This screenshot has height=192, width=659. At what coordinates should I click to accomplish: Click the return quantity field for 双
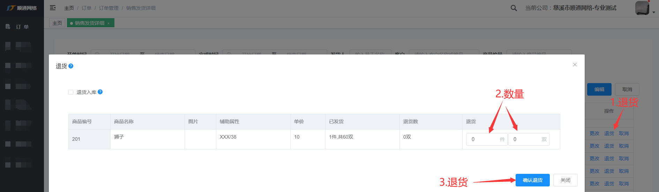pyautogui.click(x=525, y=139)
